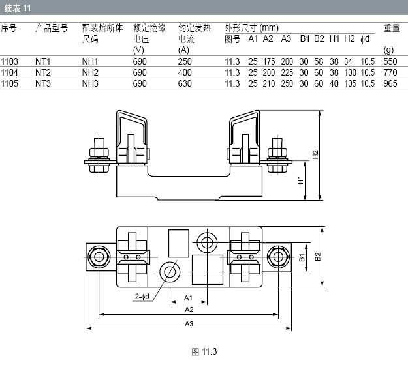Click the '图 11.3' figure caption
Image resolution: width=408 pixels, height=391 pixels.
pyautogui.click(x=204, y=352)
